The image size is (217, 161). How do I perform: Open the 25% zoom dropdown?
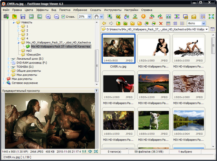click(90, 17)
